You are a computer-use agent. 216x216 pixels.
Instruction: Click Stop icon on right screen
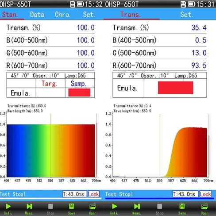click(x=159, y=206)
